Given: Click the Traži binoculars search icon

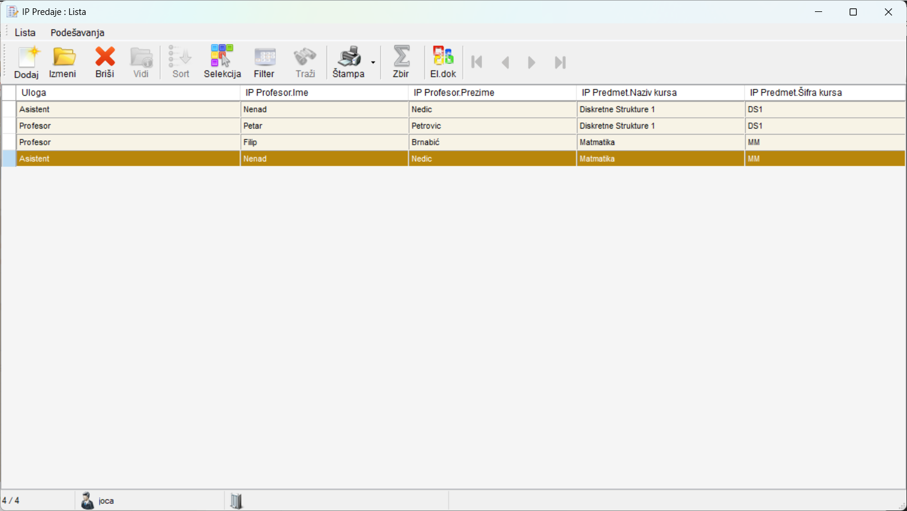Looking at the screenshot, I should coord(305,62).
